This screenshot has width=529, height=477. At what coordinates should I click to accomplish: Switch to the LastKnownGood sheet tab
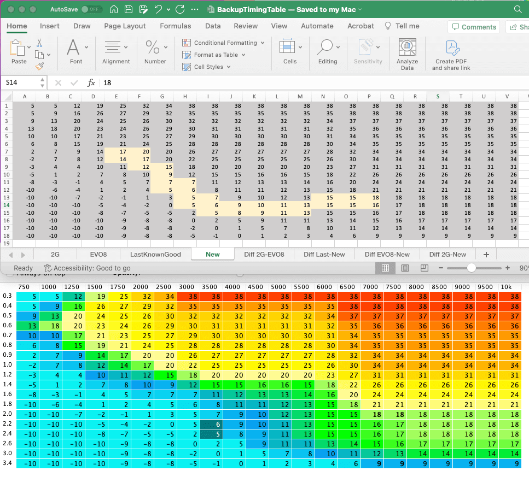(155, 254)
